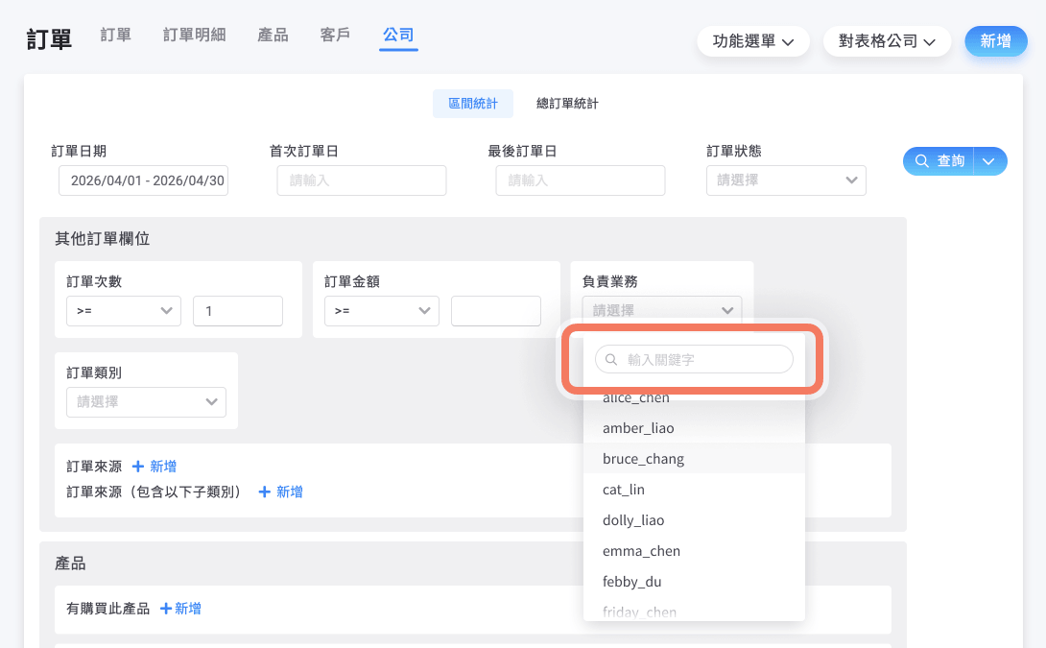The height and width of the screenshot is (648, 1046).
Task: Select the 區間統計 tab
Action: (473, 104)
